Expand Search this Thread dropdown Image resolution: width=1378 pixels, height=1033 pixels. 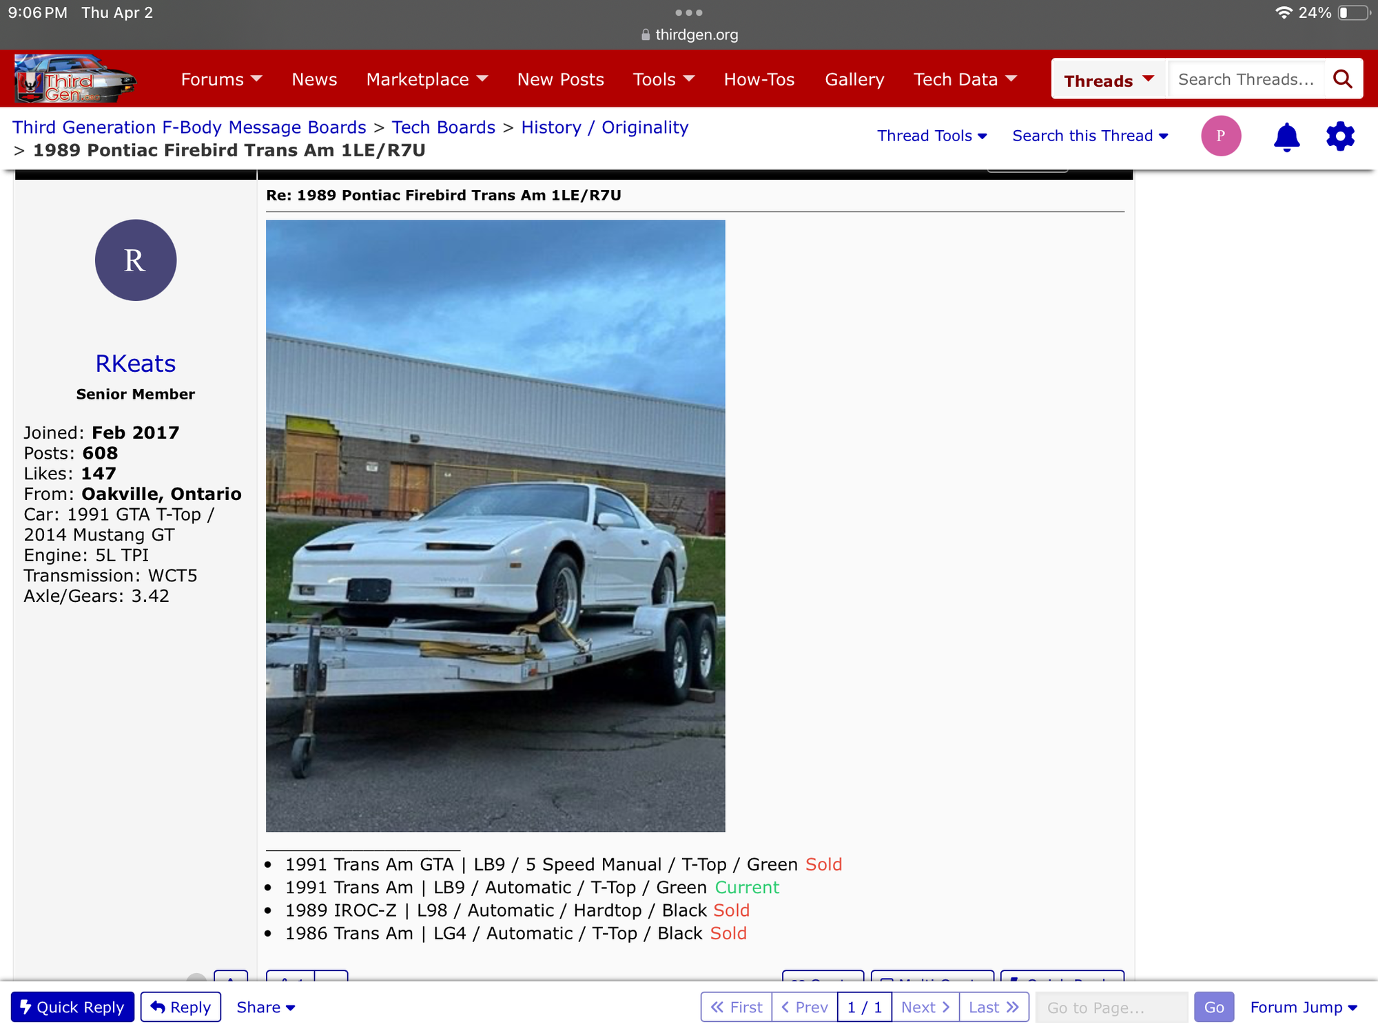pyautogui.click(x=1090, y=136)
